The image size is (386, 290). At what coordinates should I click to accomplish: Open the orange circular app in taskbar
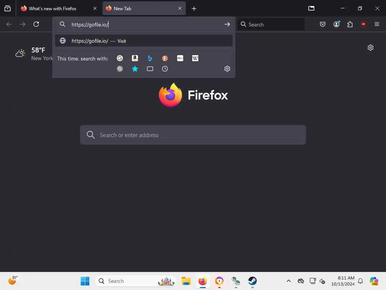[x=219, y=281]
